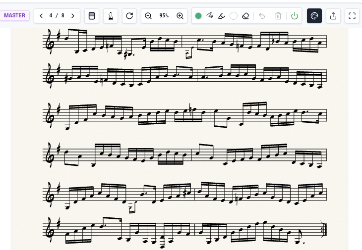Click the rotate/refresh icon

[x=129, y=16]
